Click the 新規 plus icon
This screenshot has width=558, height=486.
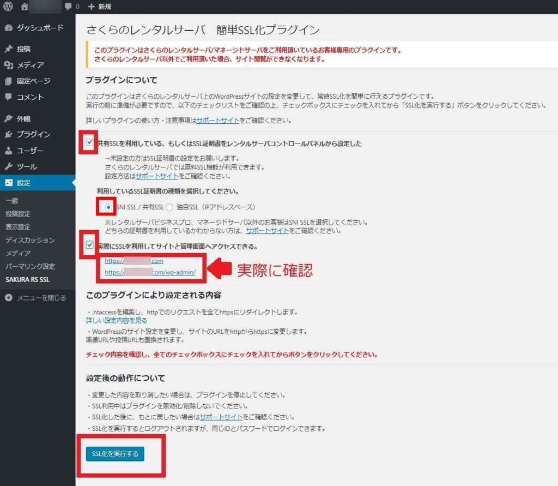click(x=91, y=7)
